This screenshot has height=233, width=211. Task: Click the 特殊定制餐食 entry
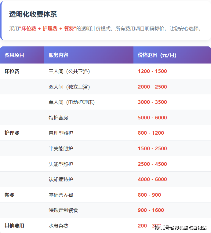[63, 210]
